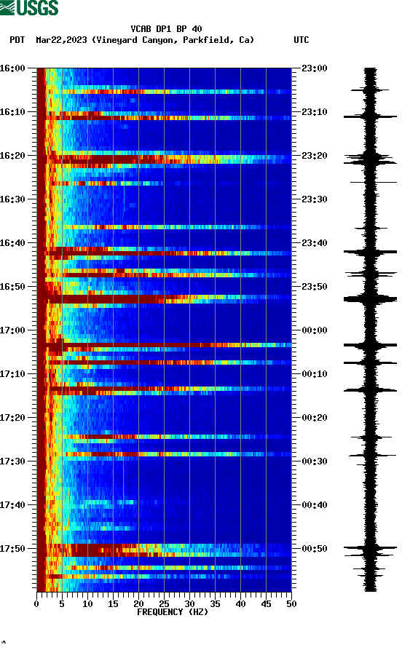Screen dimensions: 402x650
Task: Click the 17:40 PDT time label
Action: pos(12,505)
